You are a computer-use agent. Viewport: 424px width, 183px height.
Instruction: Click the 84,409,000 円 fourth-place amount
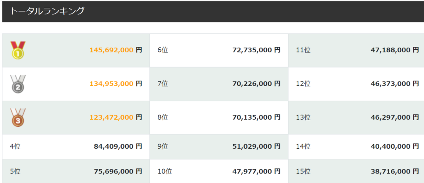click(118, 146)
